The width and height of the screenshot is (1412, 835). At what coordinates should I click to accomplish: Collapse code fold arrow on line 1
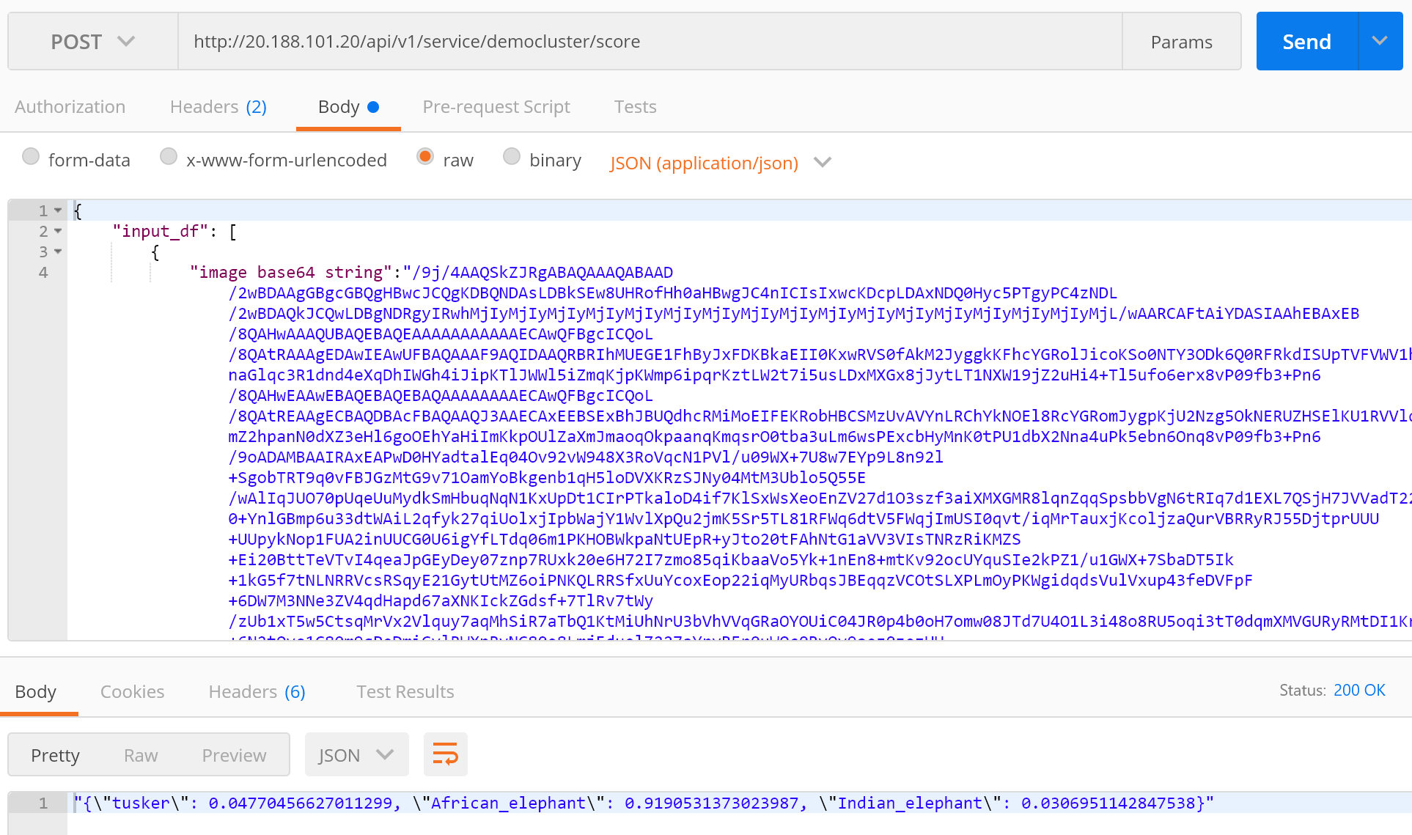(58, 211)
